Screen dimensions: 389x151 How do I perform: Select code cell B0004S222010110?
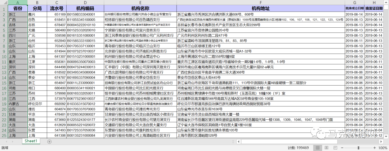tap(85, 25)
